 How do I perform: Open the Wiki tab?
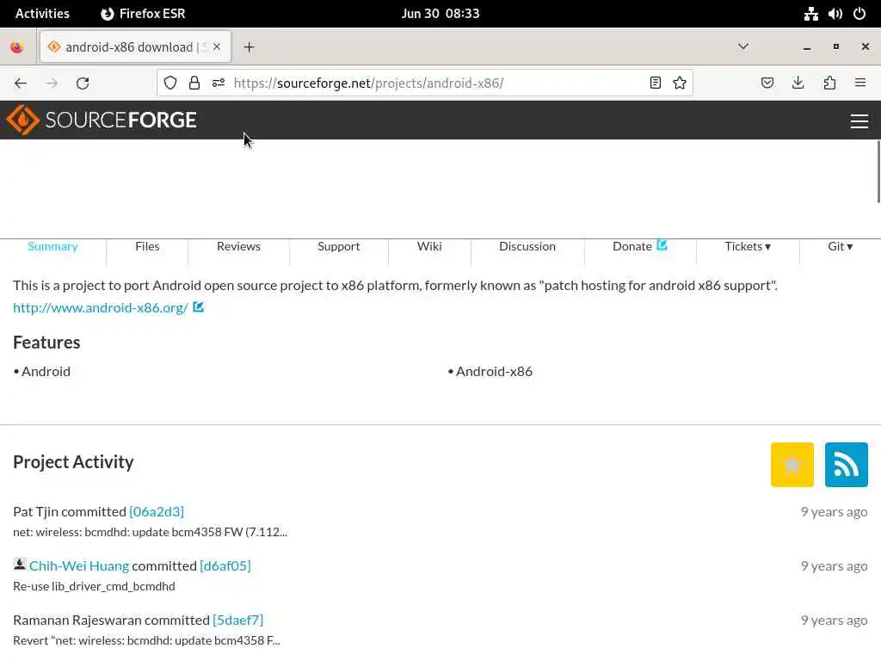coord(429,246)
